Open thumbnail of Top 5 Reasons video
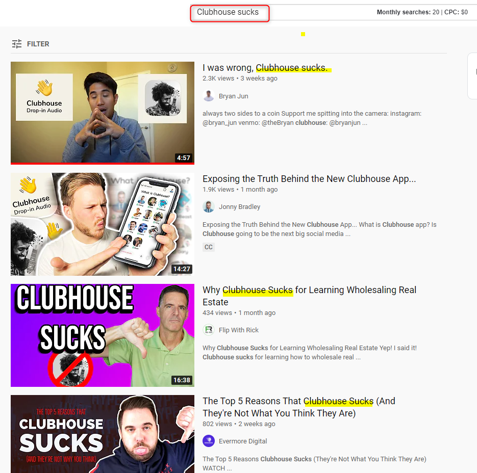The width and height of the screenshot is (477, 473). pyautogui.click(x=103, y=434)
